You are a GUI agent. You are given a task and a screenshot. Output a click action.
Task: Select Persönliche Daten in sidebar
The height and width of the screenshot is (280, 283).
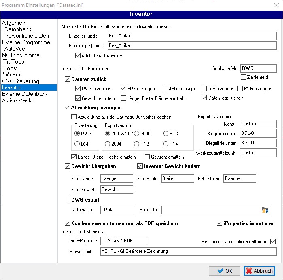pyautogui.click(x=27, y=36)
